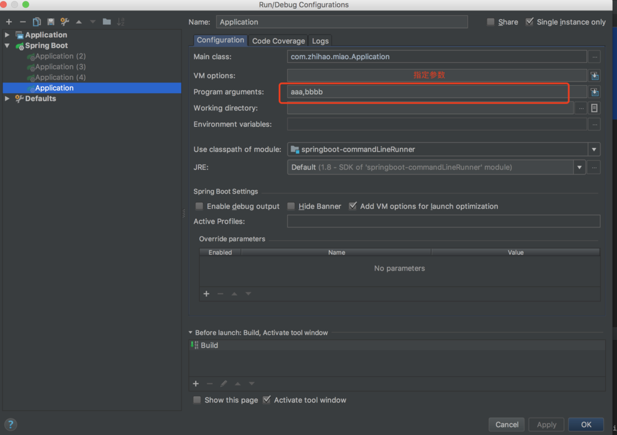
Task: Expand the Defaults tree node
Action: click(7, 98)
